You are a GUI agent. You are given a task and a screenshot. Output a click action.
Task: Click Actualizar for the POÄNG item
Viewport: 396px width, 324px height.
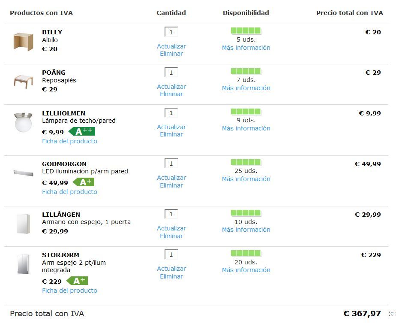point(171,87)
